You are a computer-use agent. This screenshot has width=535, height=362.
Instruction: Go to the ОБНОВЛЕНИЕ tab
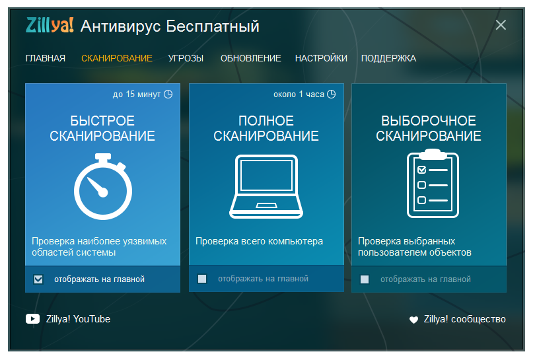251,58
